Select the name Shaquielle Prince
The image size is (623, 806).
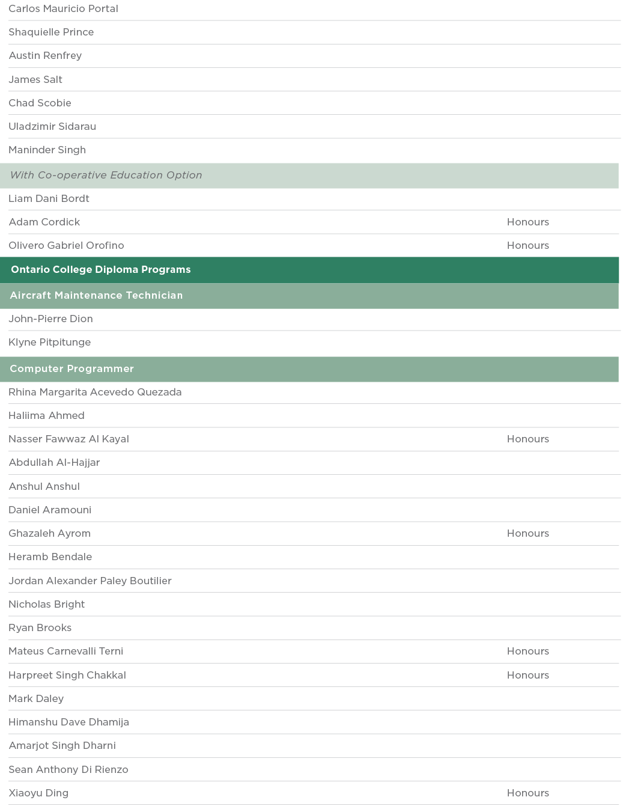(51, 32)
